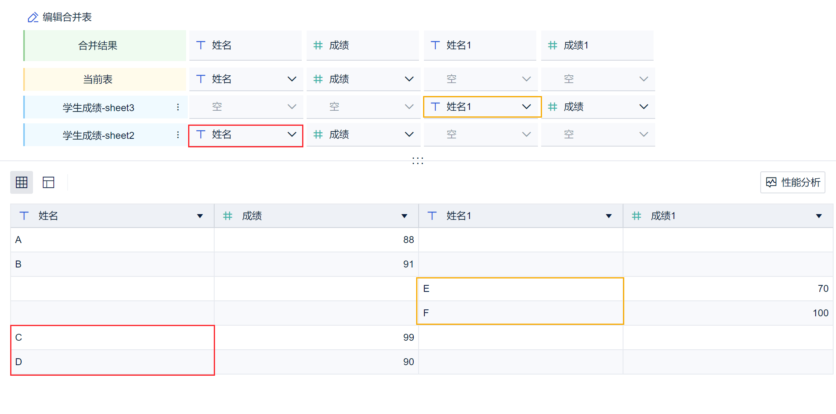Open filter arrow on 姓名 preview column header

pyautogui.click(x=200, y=216)
